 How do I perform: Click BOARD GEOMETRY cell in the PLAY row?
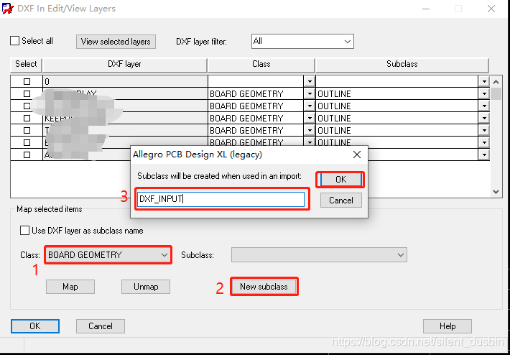[256, 93]
